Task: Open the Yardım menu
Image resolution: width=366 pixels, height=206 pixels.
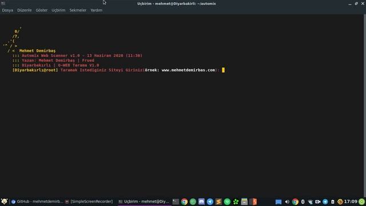Action: (x=96, y=10)
